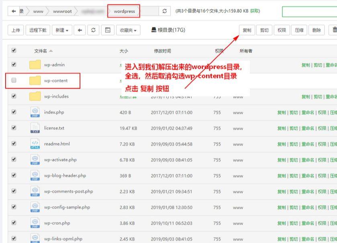The image size is (337, 243).
Task: Click the HTML file icon of readme.html
Action: tap(35, 144)
